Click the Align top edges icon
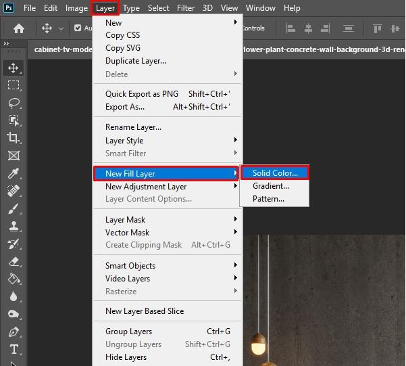406x366 pixels. coord(377,28)
